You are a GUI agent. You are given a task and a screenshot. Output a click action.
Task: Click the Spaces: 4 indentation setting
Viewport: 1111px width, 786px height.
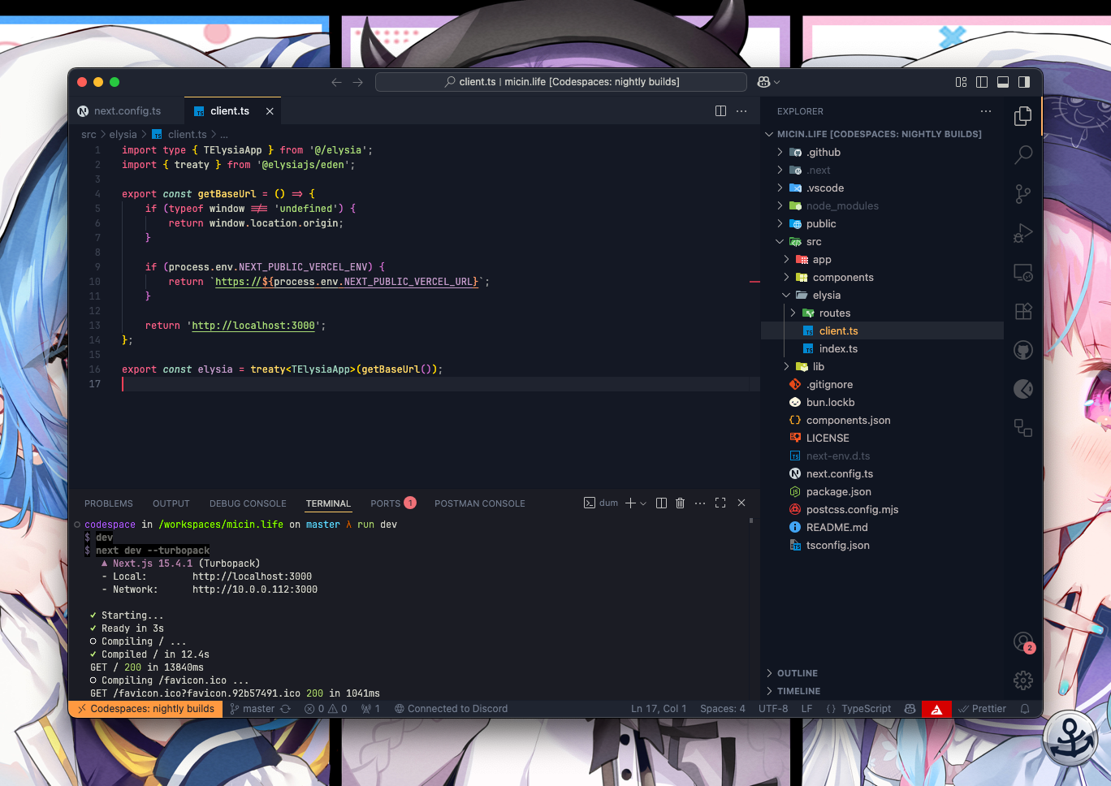click(723, 709)
